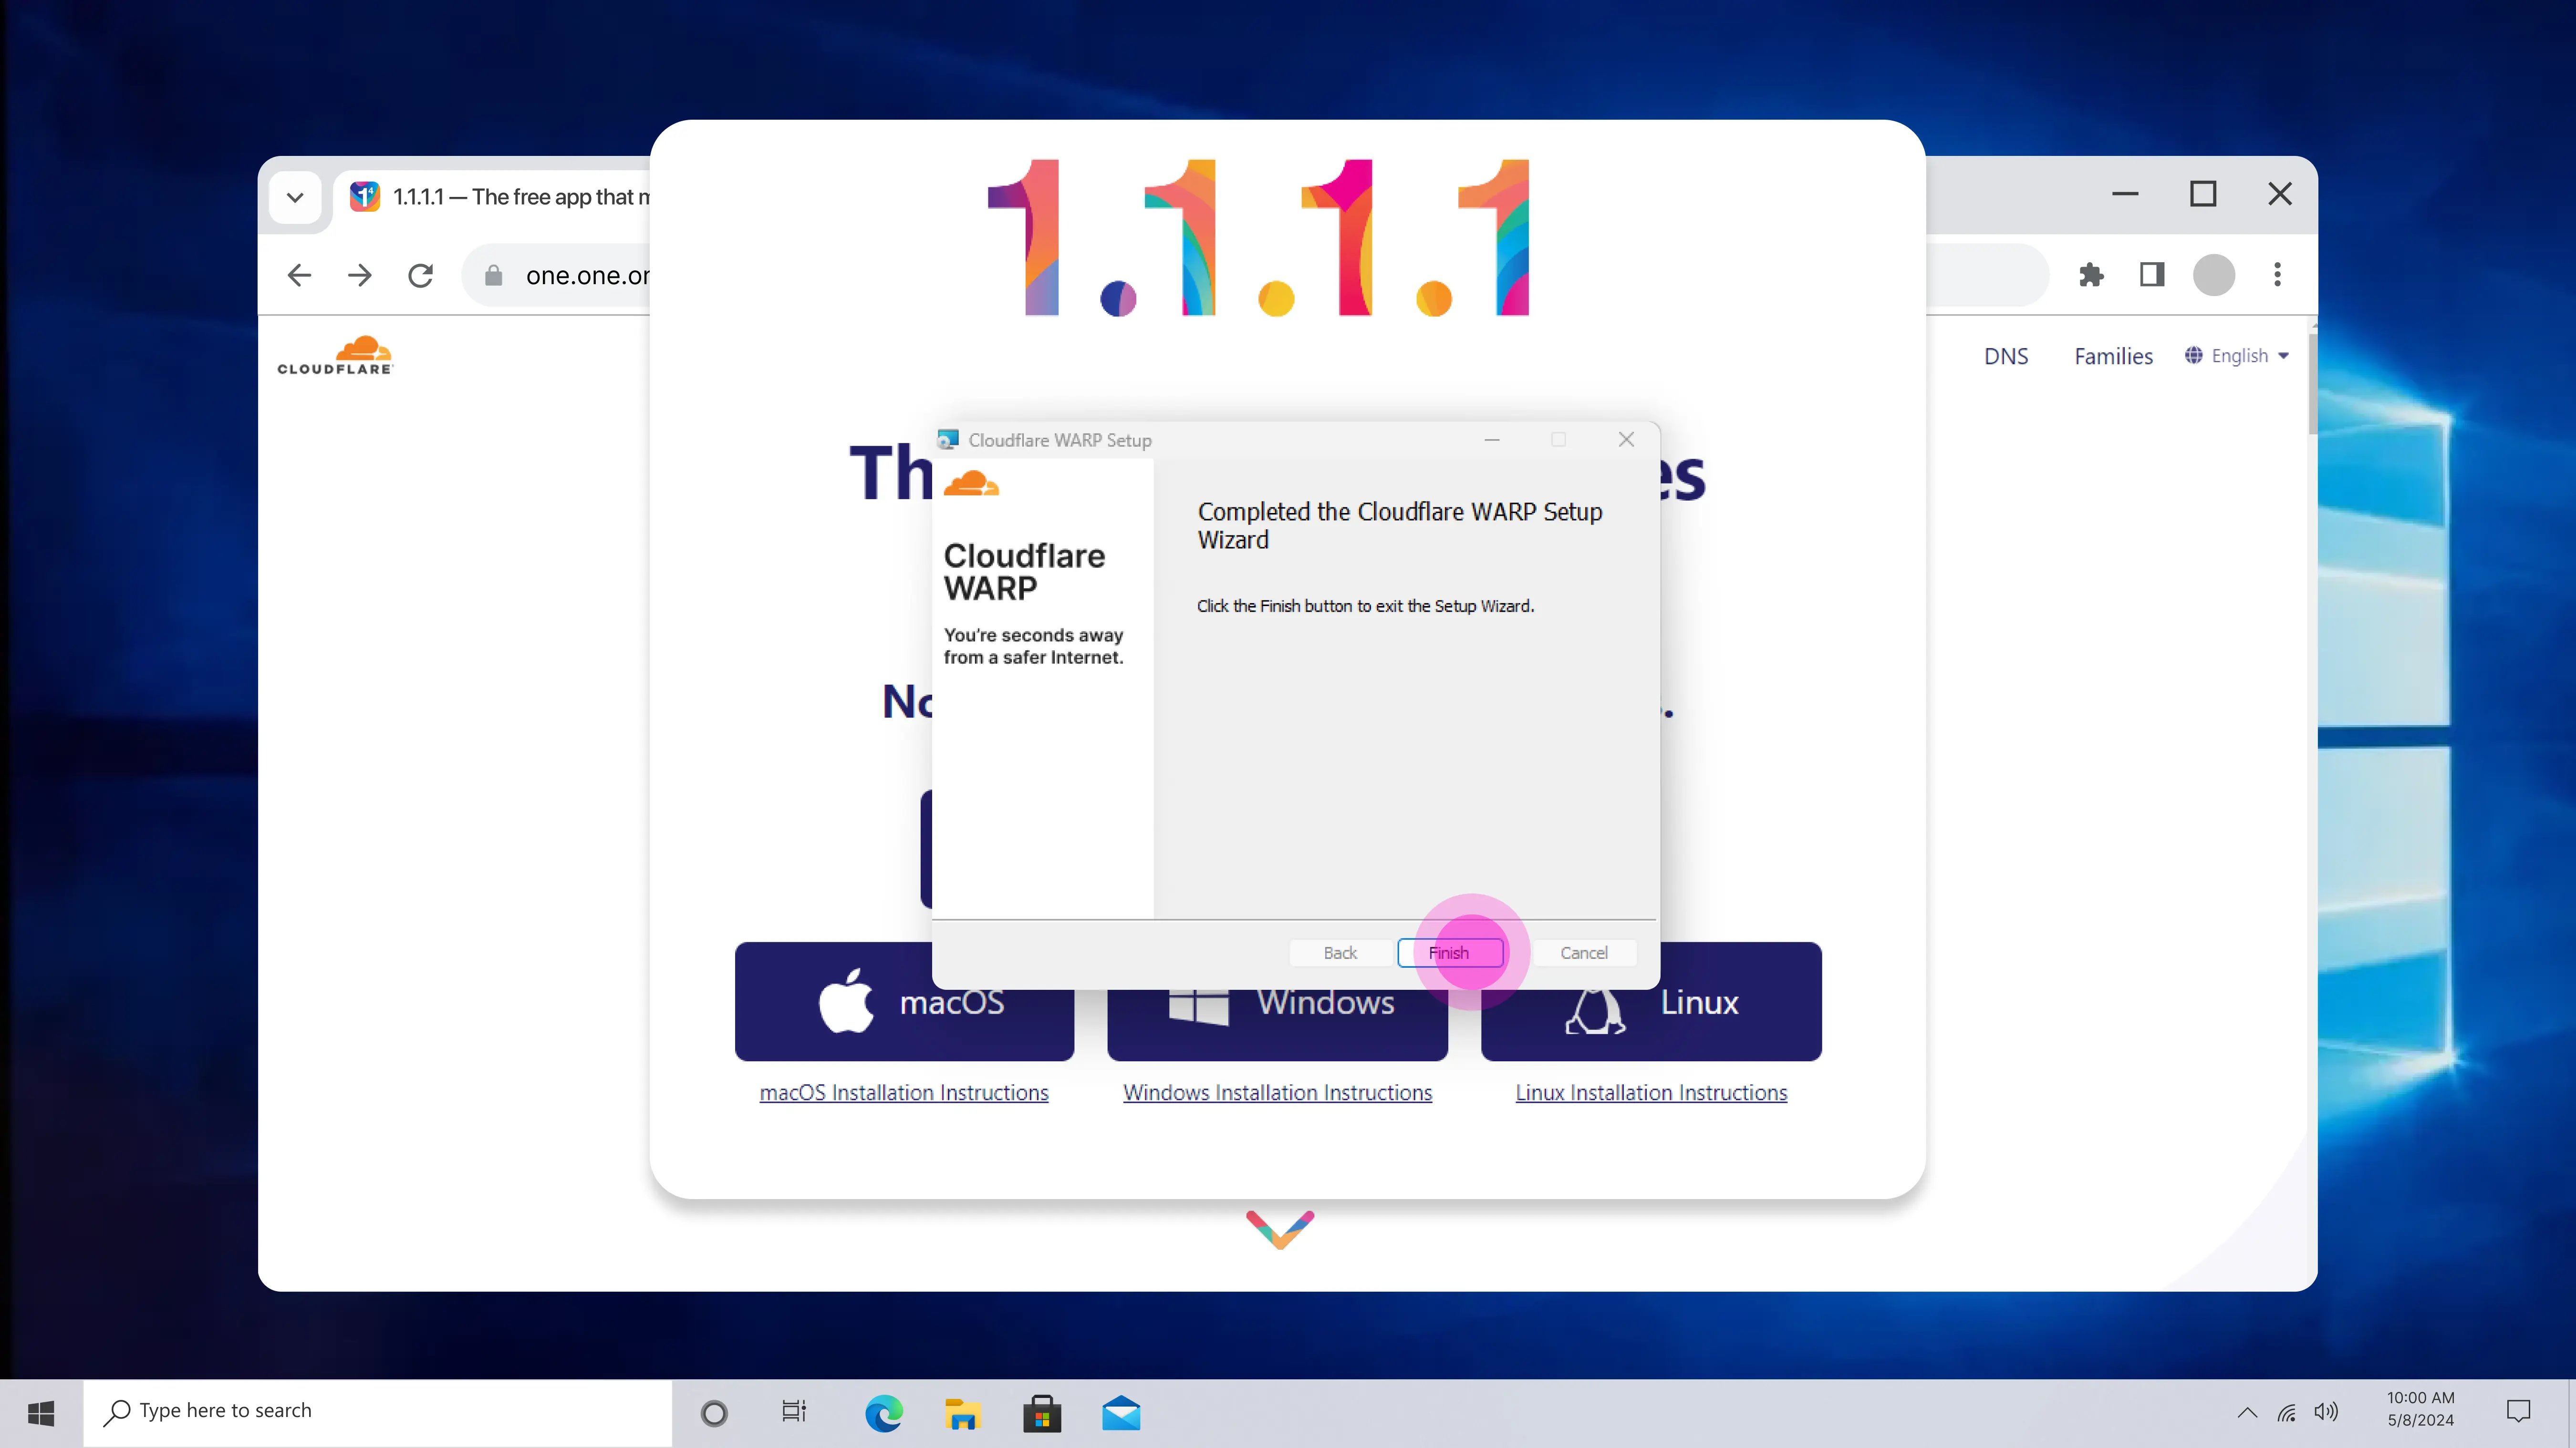Click the lock icon in address bar

tap(493, 275)
